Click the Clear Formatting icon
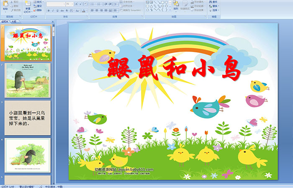 click(x=85, y=4)
